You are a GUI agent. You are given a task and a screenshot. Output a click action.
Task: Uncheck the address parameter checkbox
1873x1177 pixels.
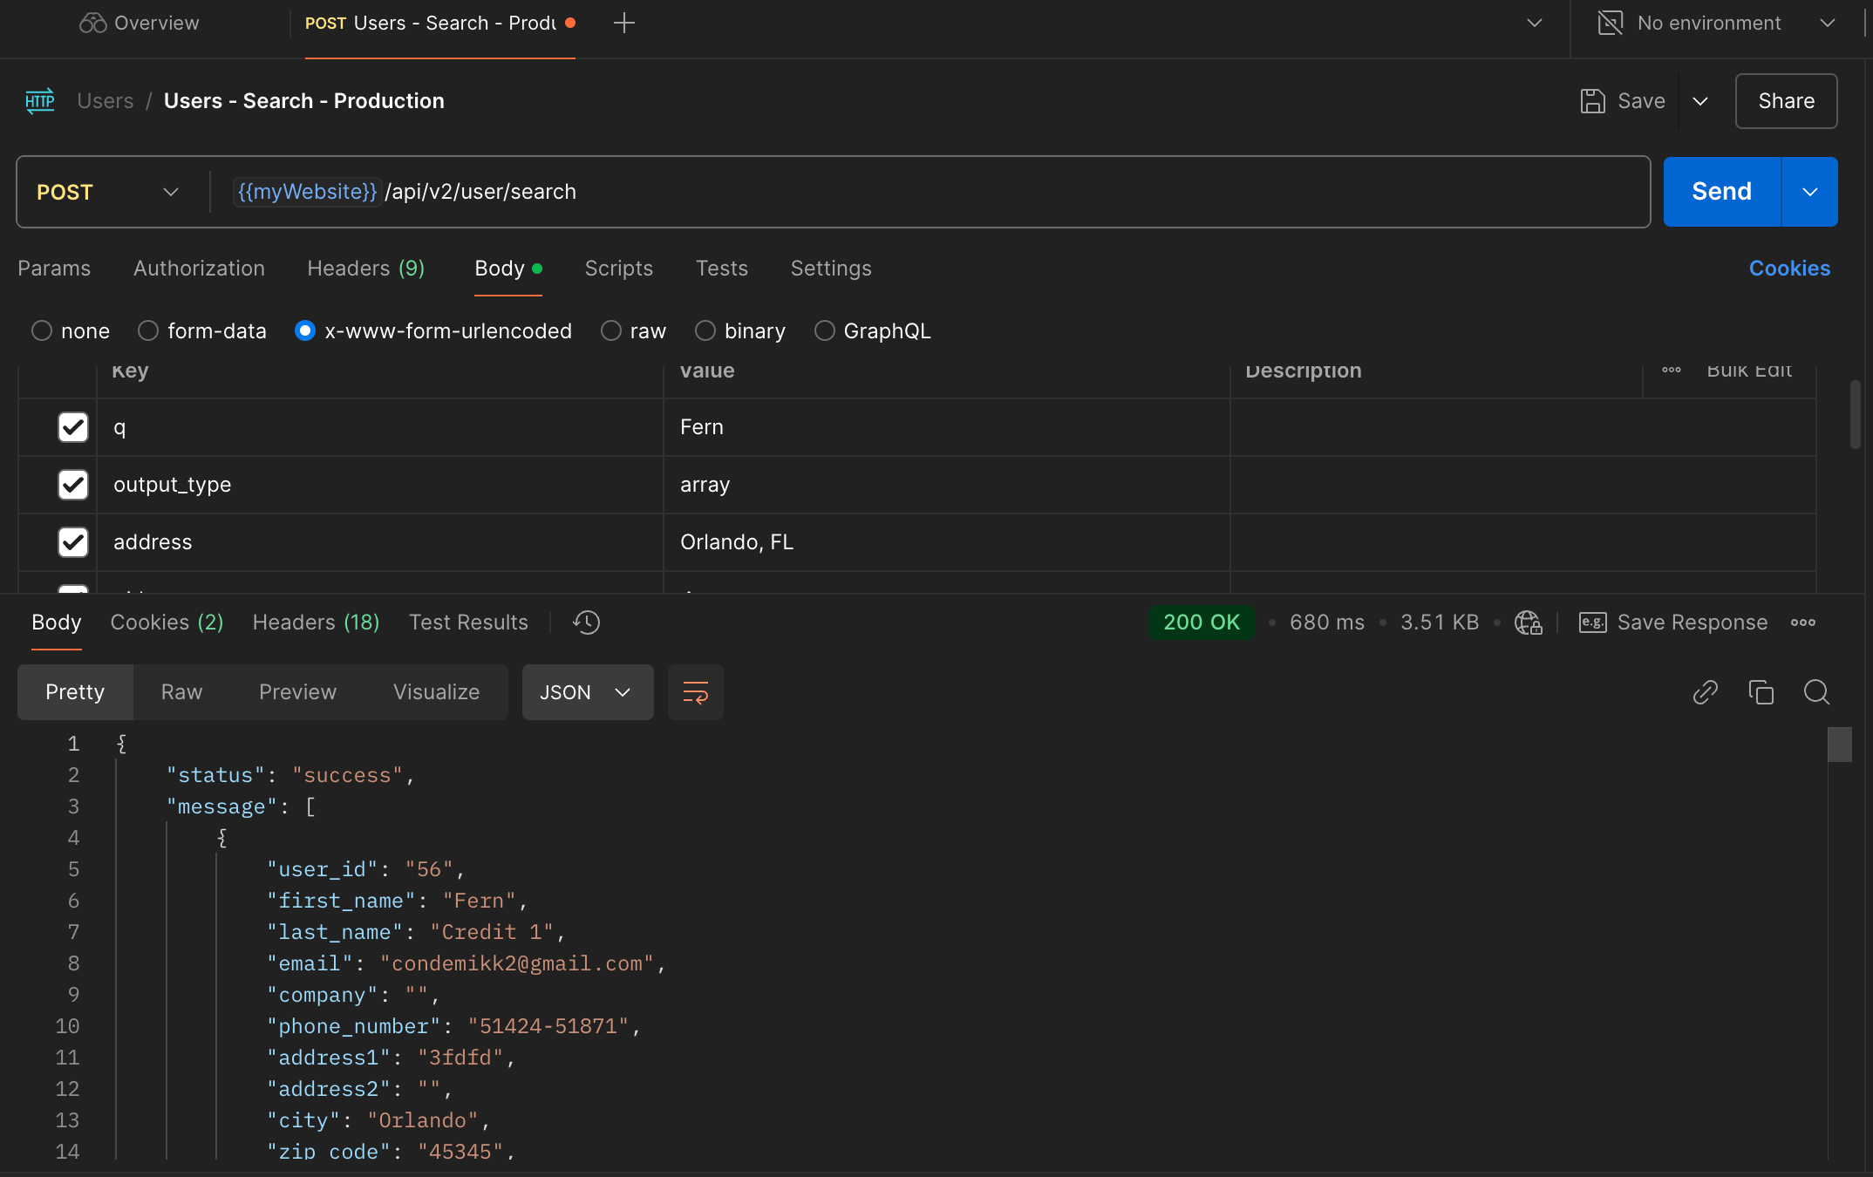[73, 542]
